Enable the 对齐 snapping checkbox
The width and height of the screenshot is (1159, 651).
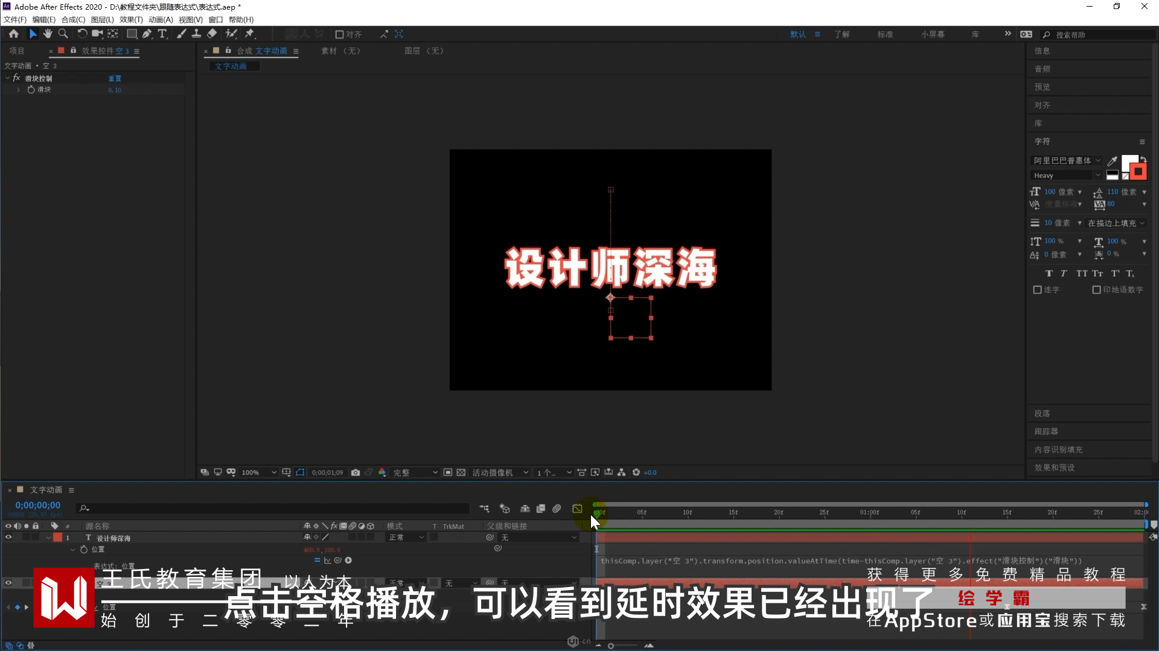click(339, 34)
